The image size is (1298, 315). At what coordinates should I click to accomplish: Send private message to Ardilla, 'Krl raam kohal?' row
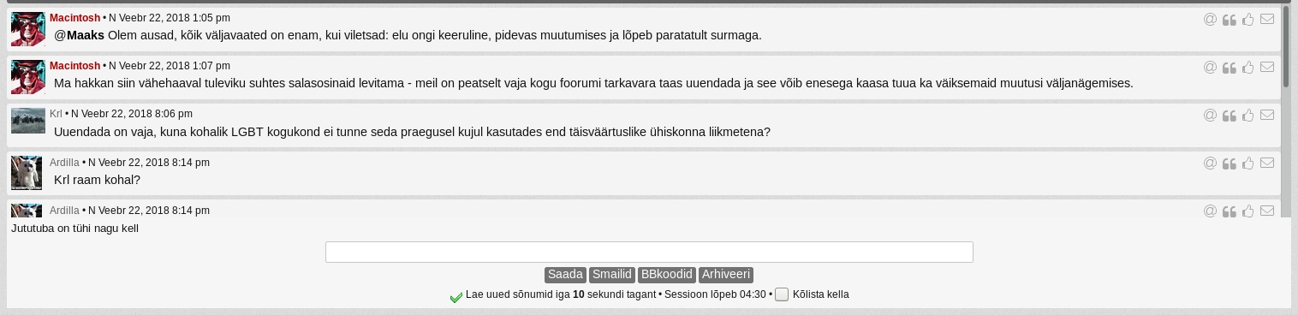pyautogui.click(x=1267, y=163)
